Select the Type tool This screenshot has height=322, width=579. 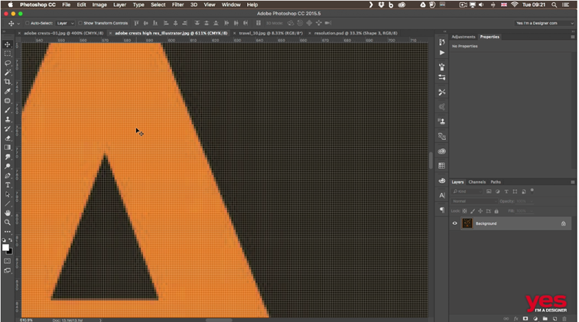click(x=8, y=185)
